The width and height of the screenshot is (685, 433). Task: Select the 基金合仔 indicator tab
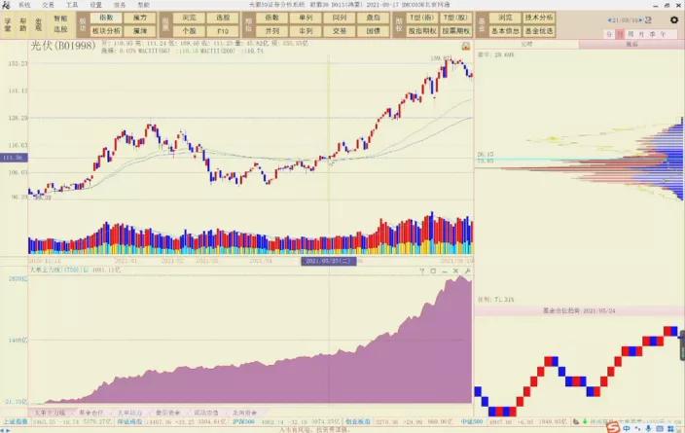(90, 413)
